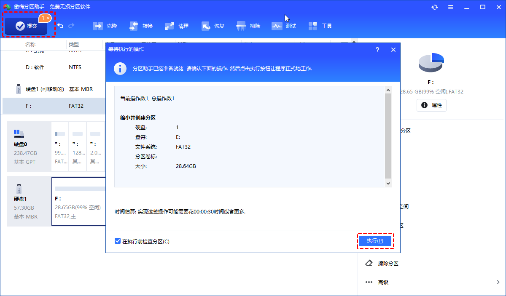Click the 属性 (Properties) button
This screenshot has width=506, height=296.
tap(431, 105)
